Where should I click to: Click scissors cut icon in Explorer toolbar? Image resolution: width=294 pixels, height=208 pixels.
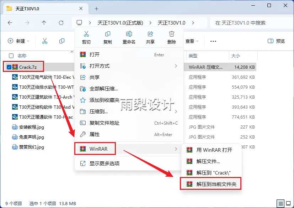coord(45,41)
